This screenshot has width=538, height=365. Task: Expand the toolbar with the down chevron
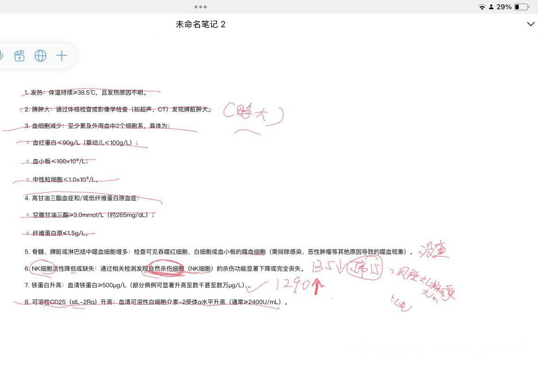click(531, 24)
